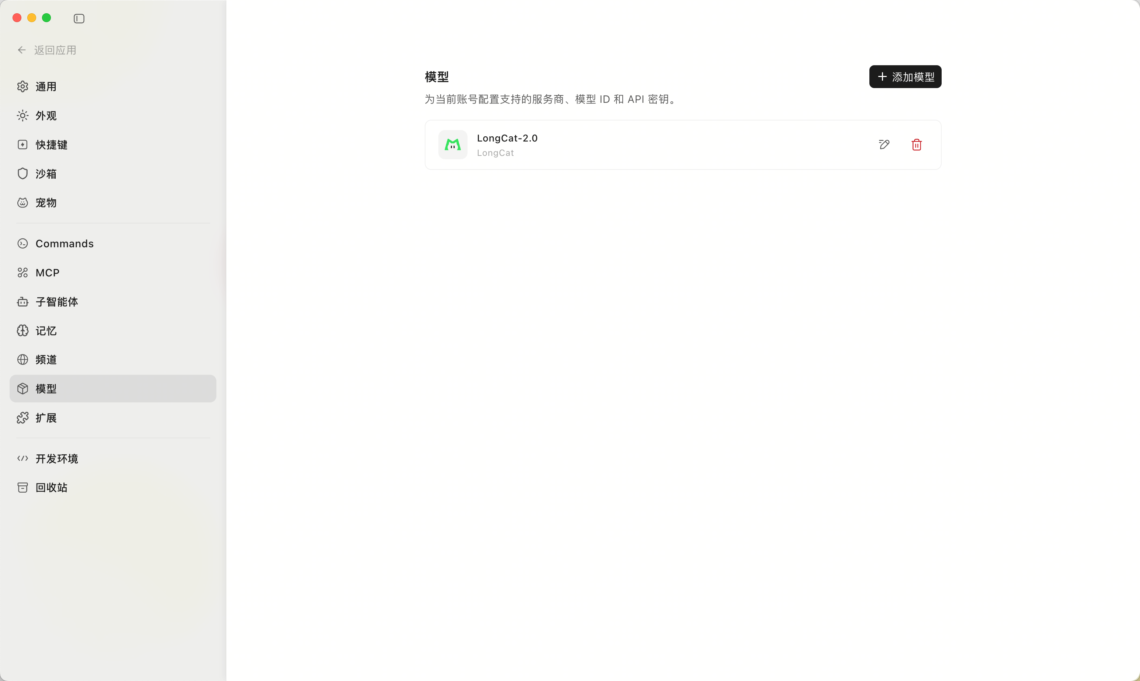Viewport: 1140px width, 681px height.
Task: Open the Commands section
Action: pos(112,244)
